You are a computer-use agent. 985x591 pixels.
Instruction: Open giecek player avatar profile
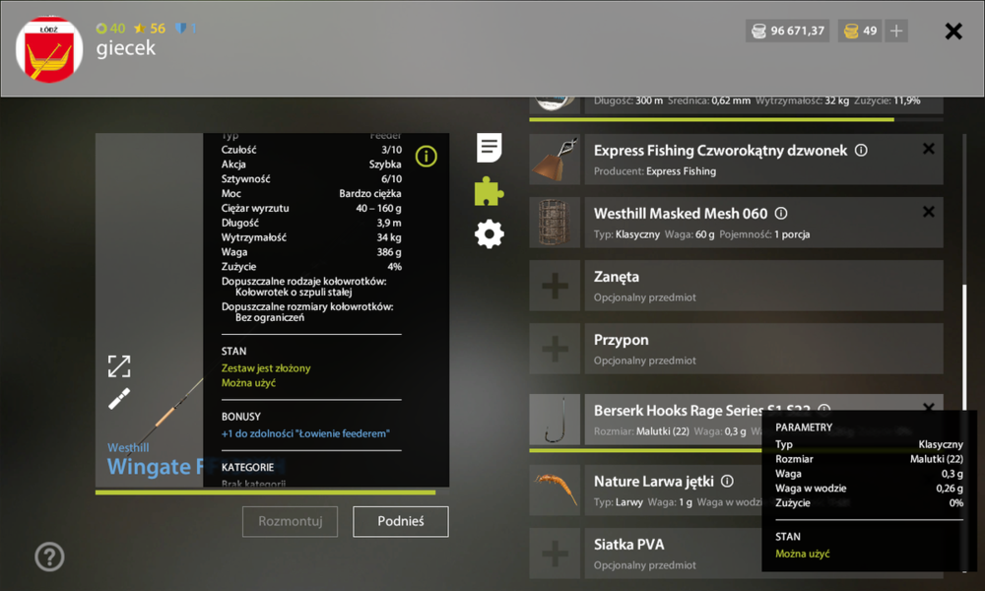click(x=49, y=49)
